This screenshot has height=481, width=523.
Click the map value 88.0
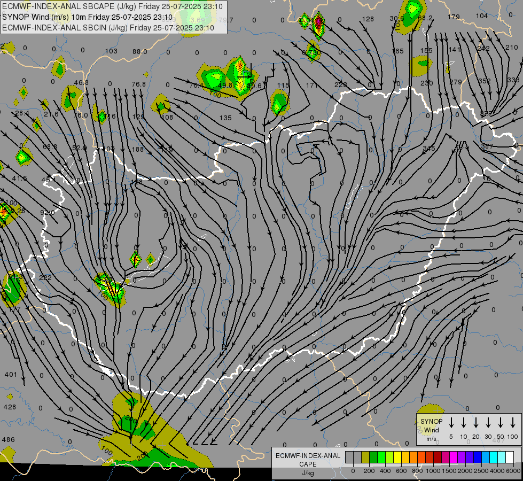tap(140, 51)
